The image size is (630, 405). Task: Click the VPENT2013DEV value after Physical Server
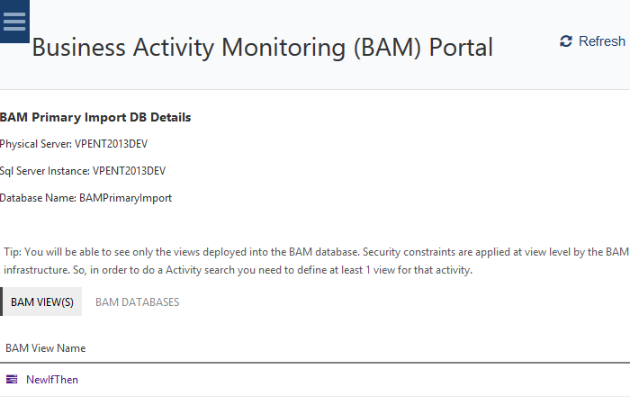coord(112,144)
